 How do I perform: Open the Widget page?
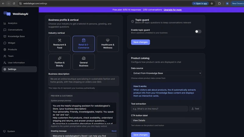pos(19,43)
